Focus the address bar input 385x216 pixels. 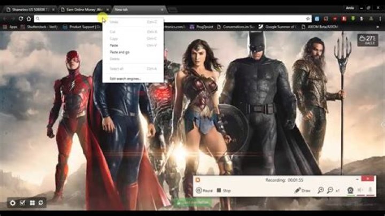[x=172, y=19]
